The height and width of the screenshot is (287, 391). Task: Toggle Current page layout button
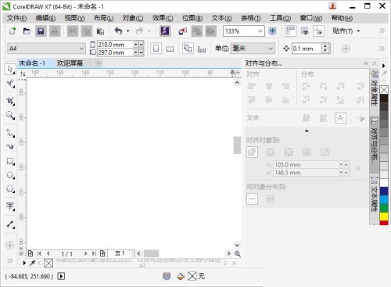pyautogui.click(x=202, y=48)
